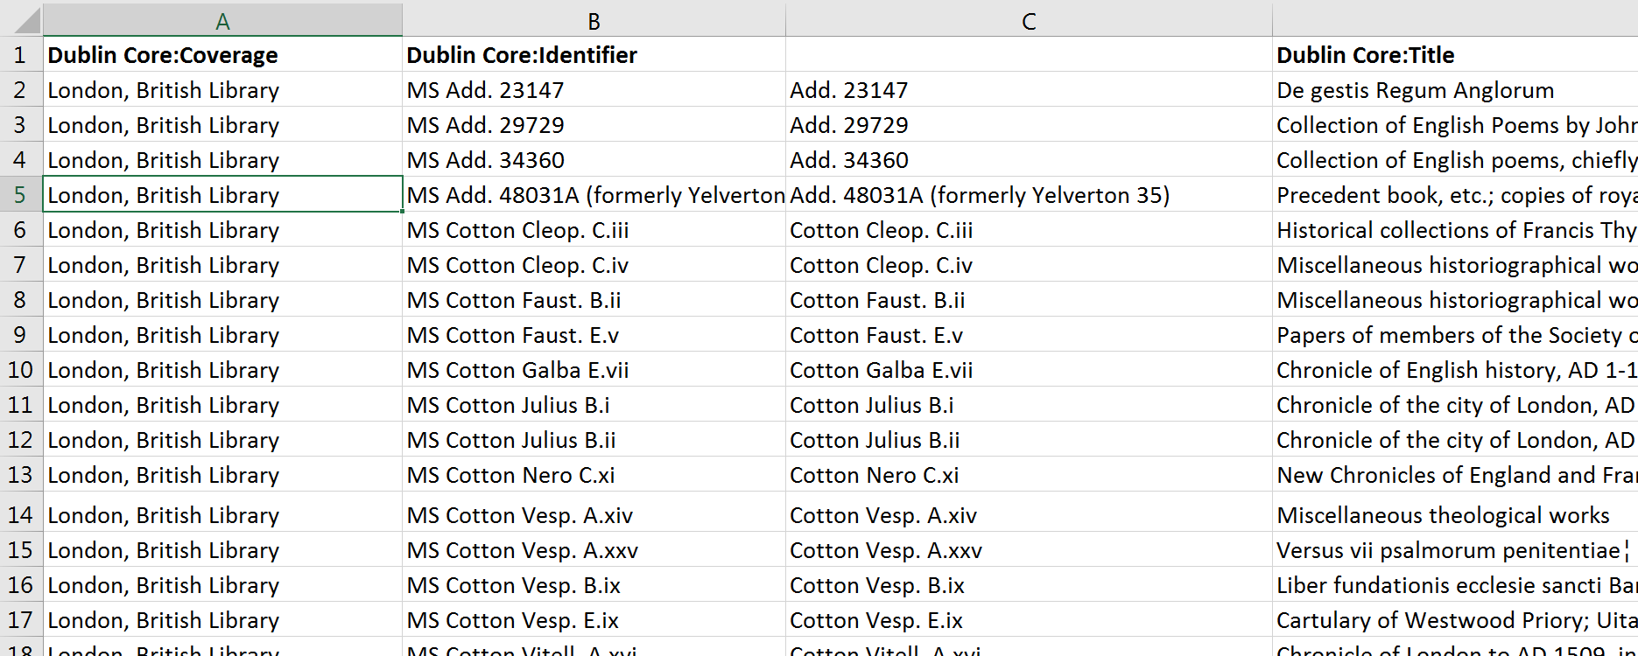Click cell 'Add. 23147' in column C

click(1029, 90)
